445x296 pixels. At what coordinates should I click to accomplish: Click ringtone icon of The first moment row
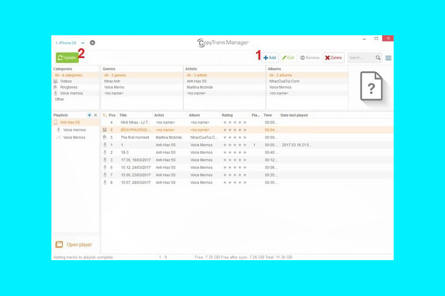[x=105, y=137]
